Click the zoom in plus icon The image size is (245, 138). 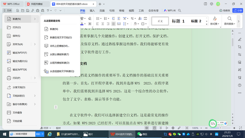click(x=234, y=128)
